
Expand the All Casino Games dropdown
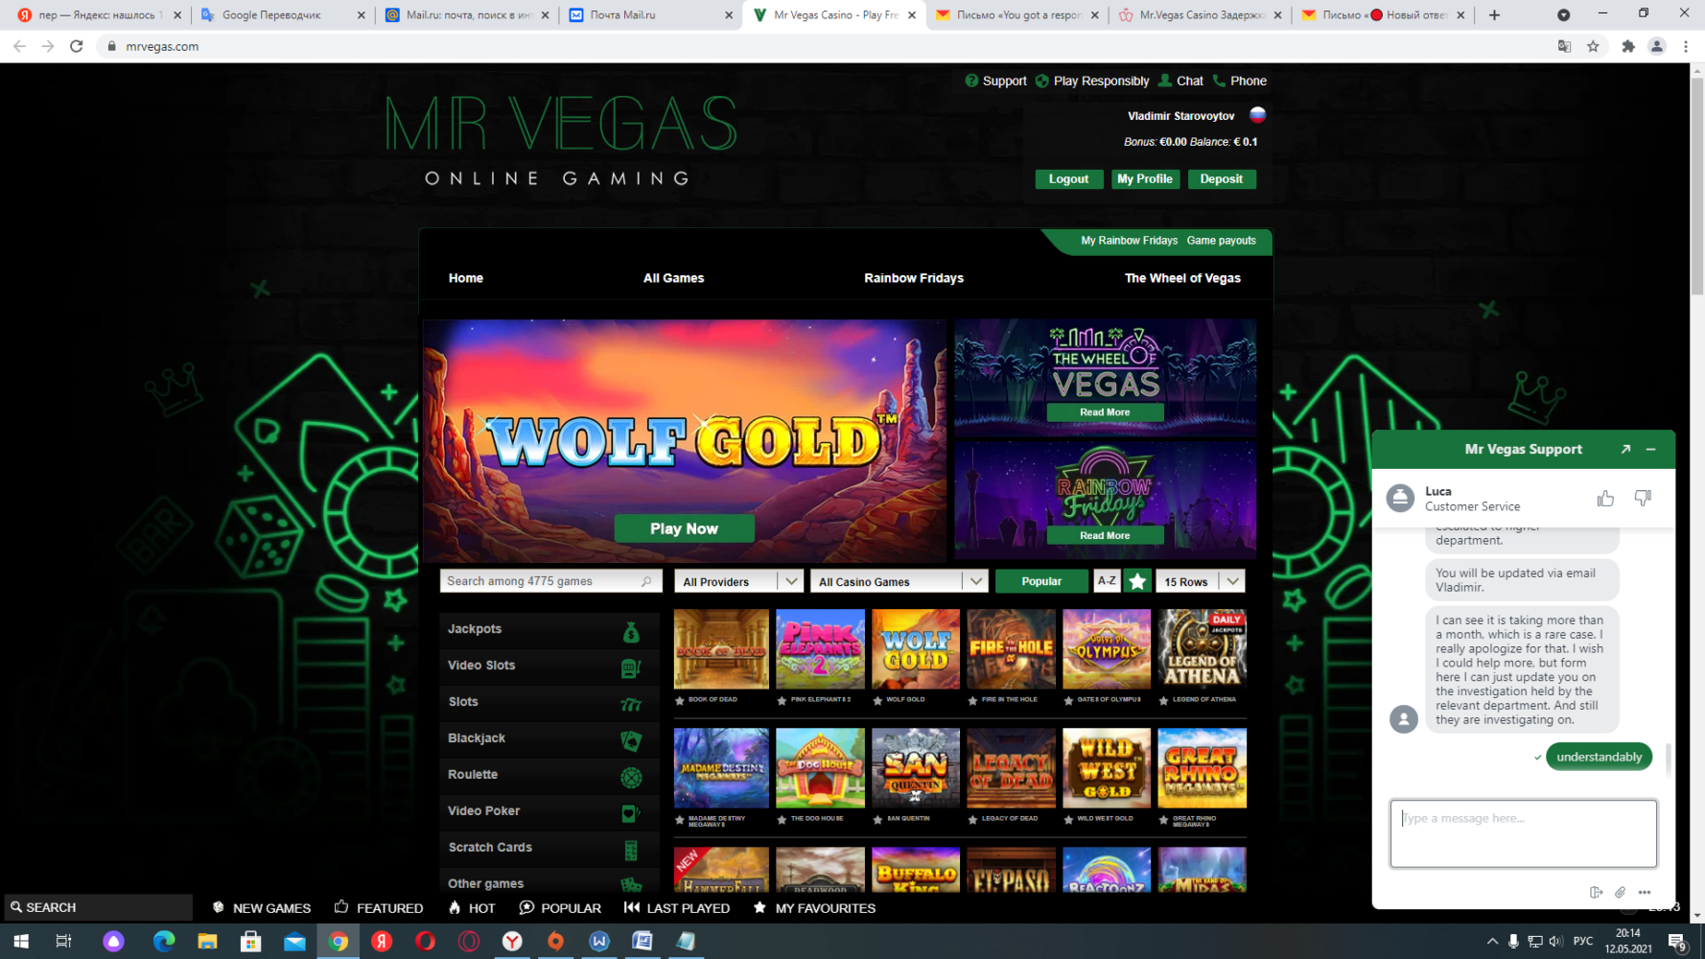[899, 581]
